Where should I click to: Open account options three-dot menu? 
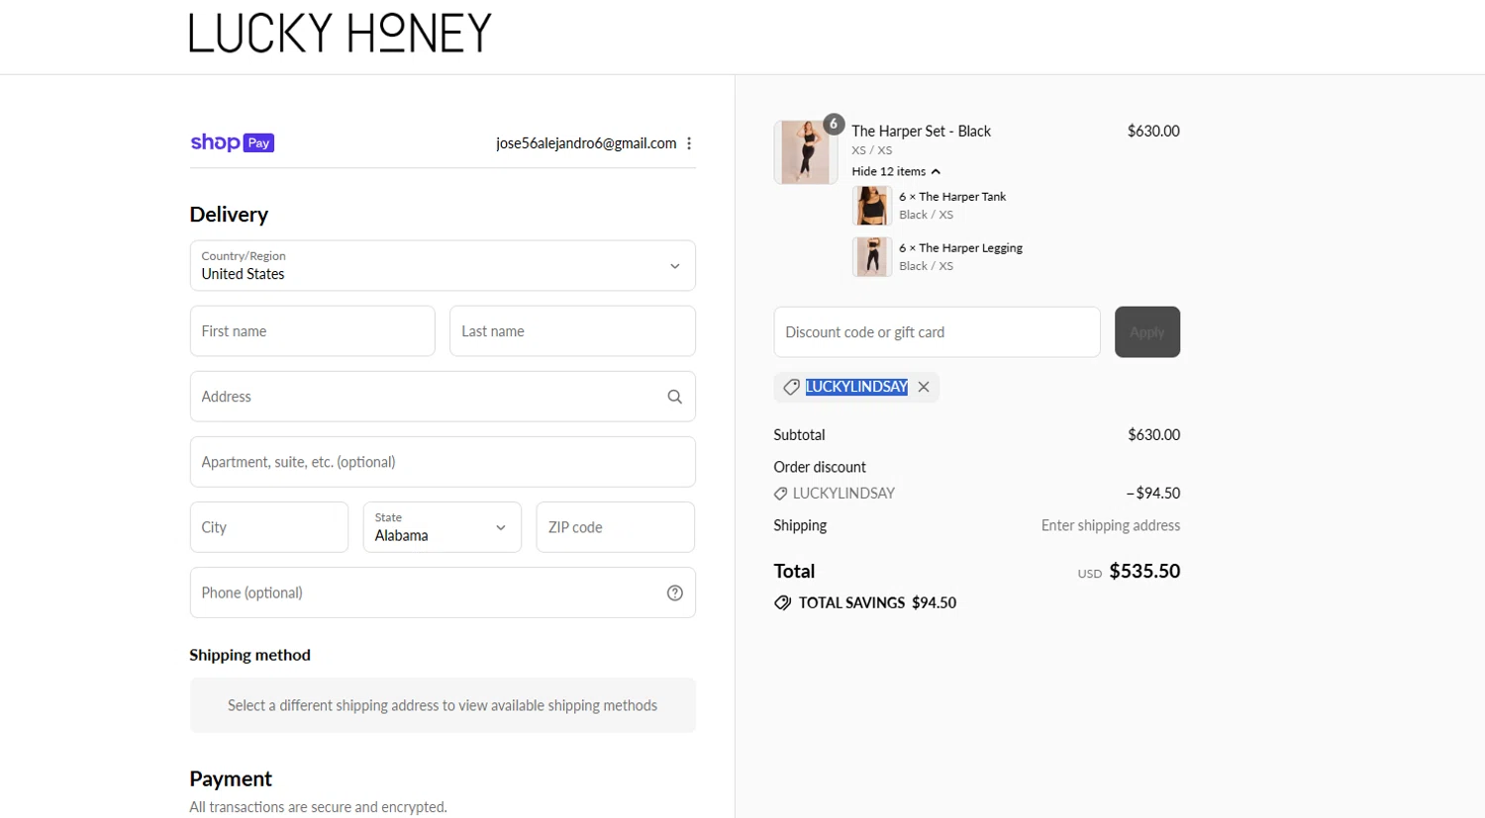point(689,143)
